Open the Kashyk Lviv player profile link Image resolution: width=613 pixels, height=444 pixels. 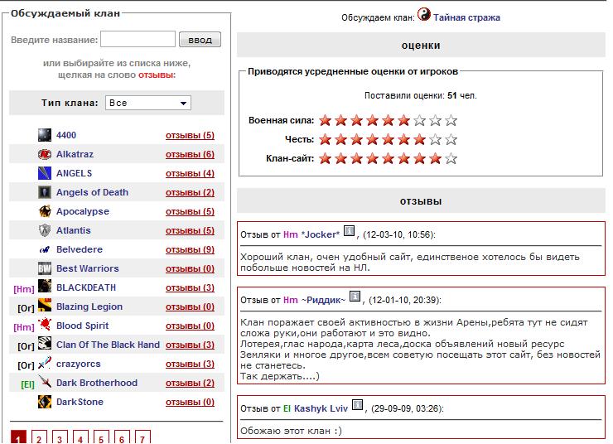click(x=321, y=408)
